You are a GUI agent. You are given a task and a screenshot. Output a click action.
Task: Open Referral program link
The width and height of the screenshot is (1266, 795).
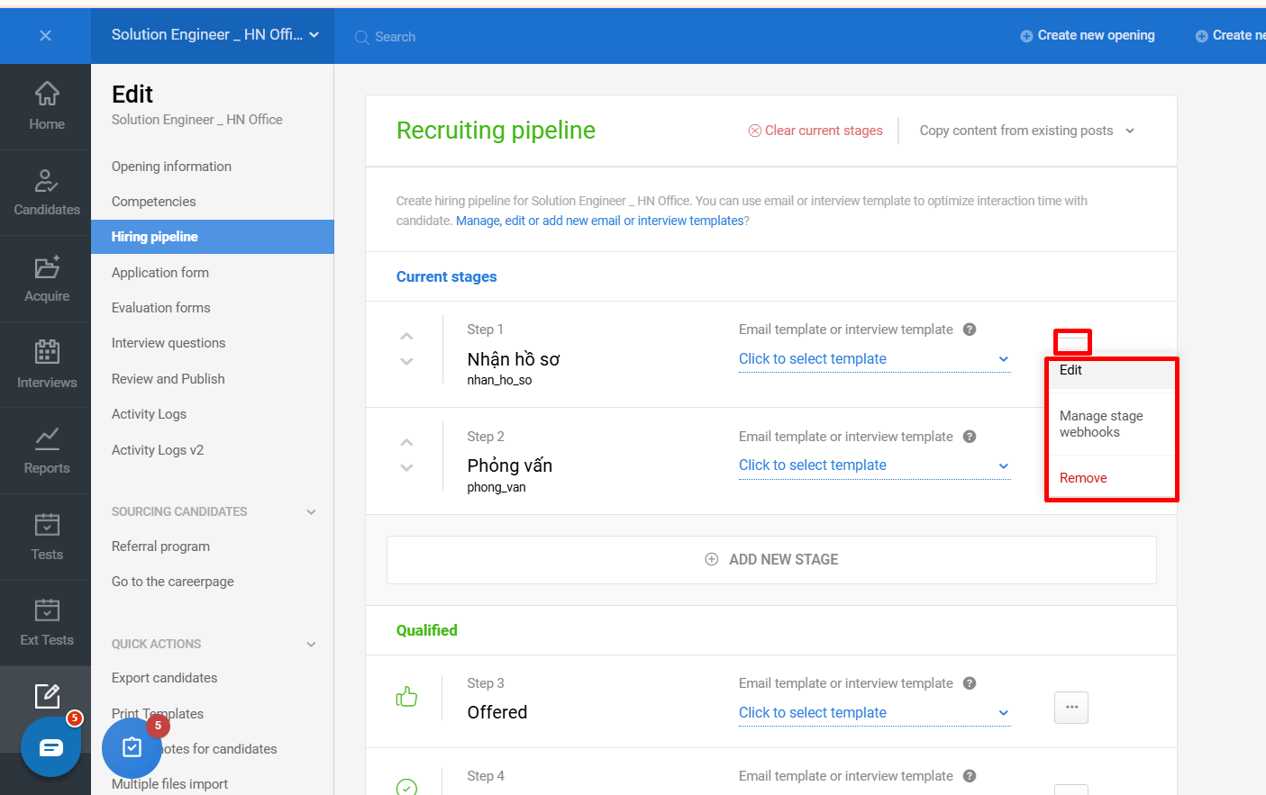160,547
